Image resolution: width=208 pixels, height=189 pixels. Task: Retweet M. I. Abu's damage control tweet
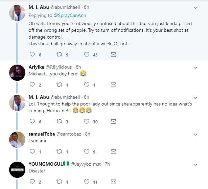coord(60,54)
